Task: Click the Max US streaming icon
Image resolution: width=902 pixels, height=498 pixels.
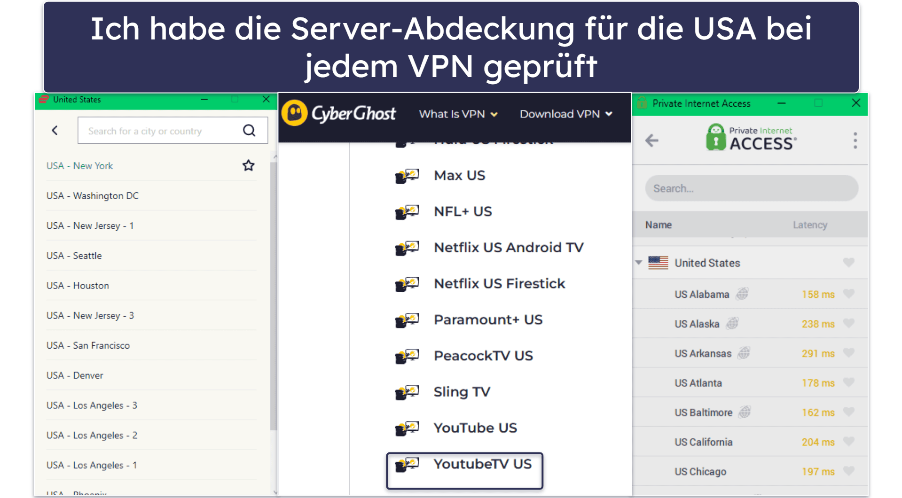Action: coord(407,176)
